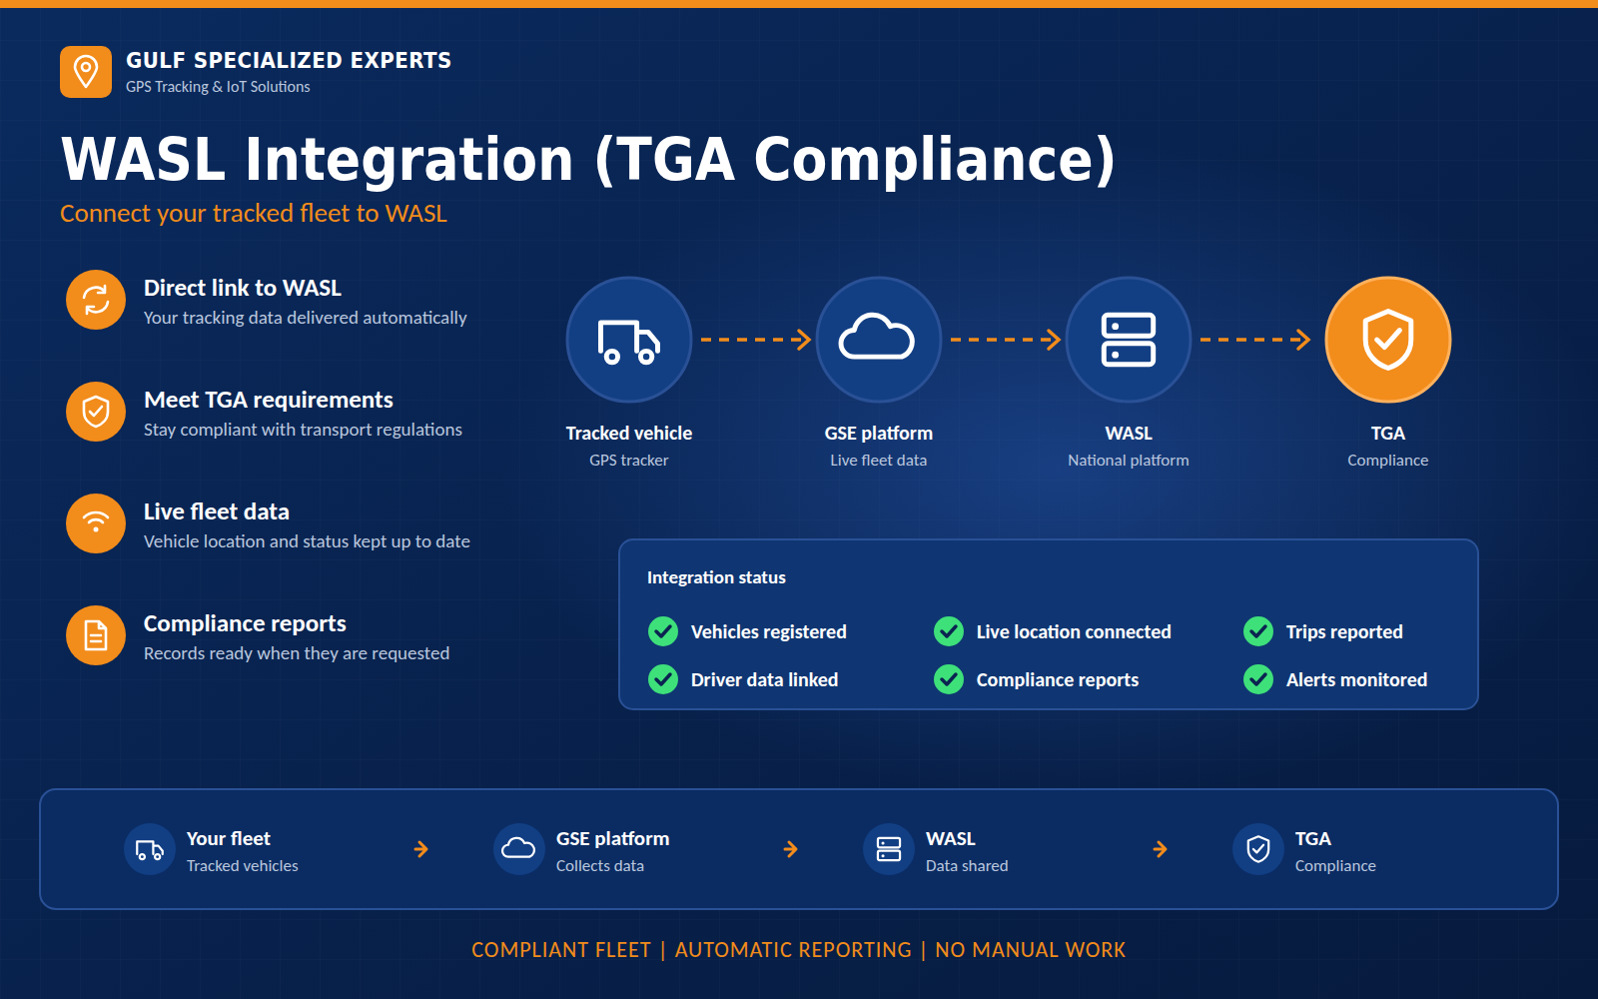Select the GSE platform cloud circle icon
This screenshot has width=1598, height=999.
click(879, 340)
